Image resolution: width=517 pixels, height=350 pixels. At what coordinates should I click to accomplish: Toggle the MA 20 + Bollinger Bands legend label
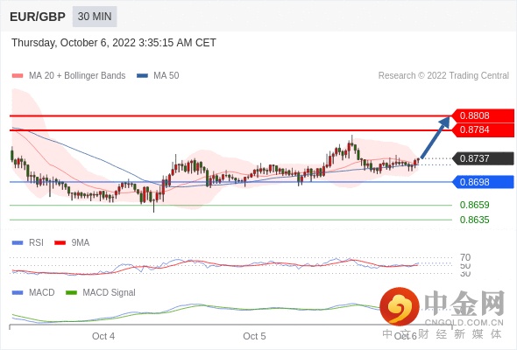(x=77, y=76)
